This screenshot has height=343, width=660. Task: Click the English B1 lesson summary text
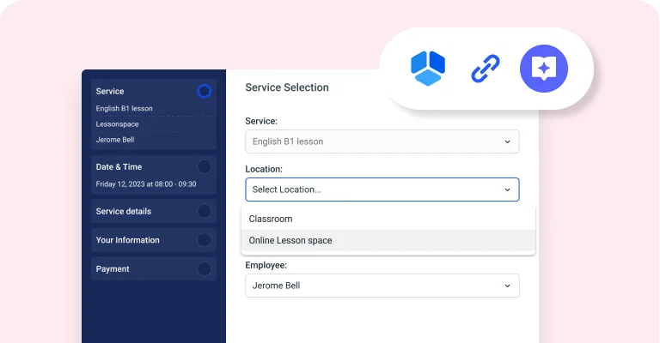coord(124,108)
